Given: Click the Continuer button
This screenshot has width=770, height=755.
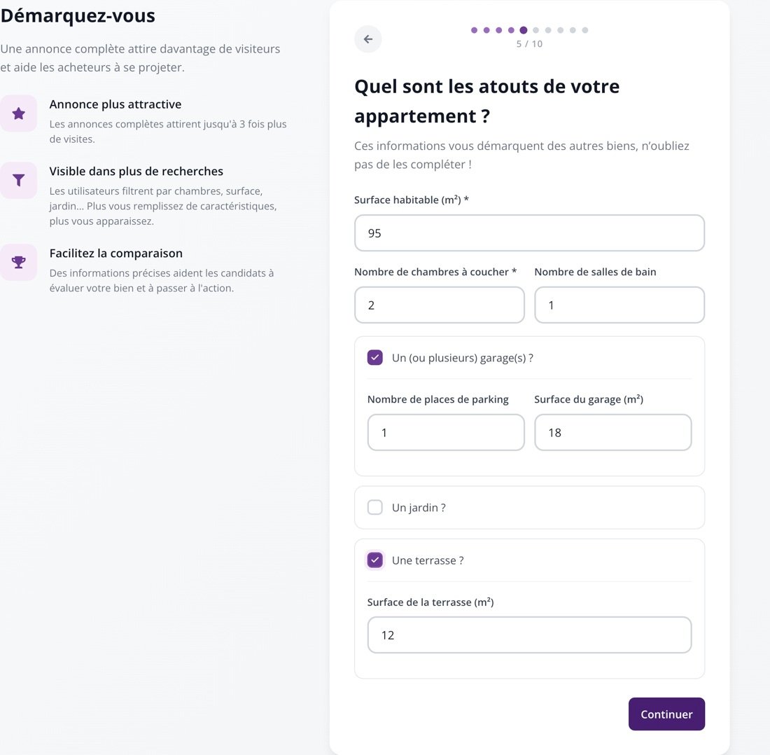Looking at the screenshot, I should [x=666, y=714].
